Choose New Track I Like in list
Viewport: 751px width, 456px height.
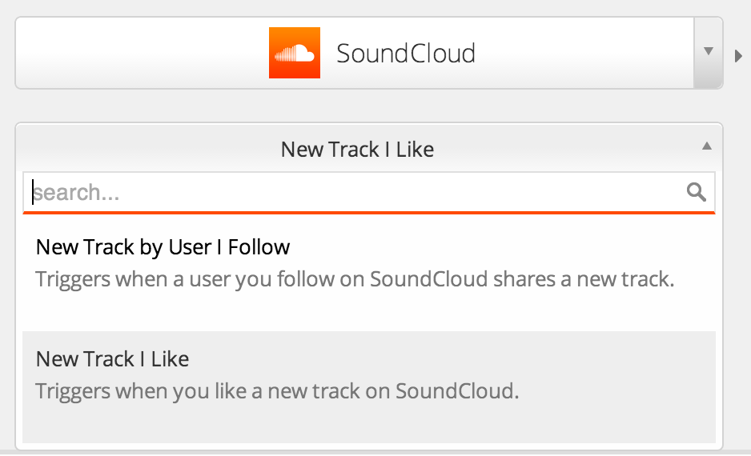click(x=369, y=386)
